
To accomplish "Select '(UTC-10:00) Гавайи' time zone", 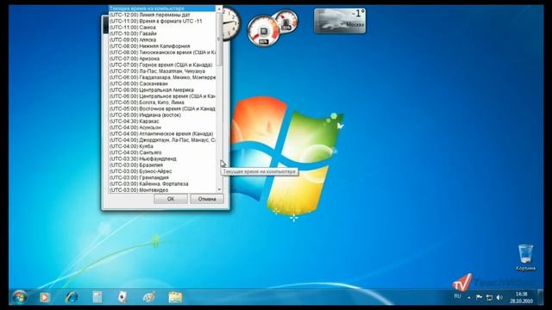I will 162,34.
